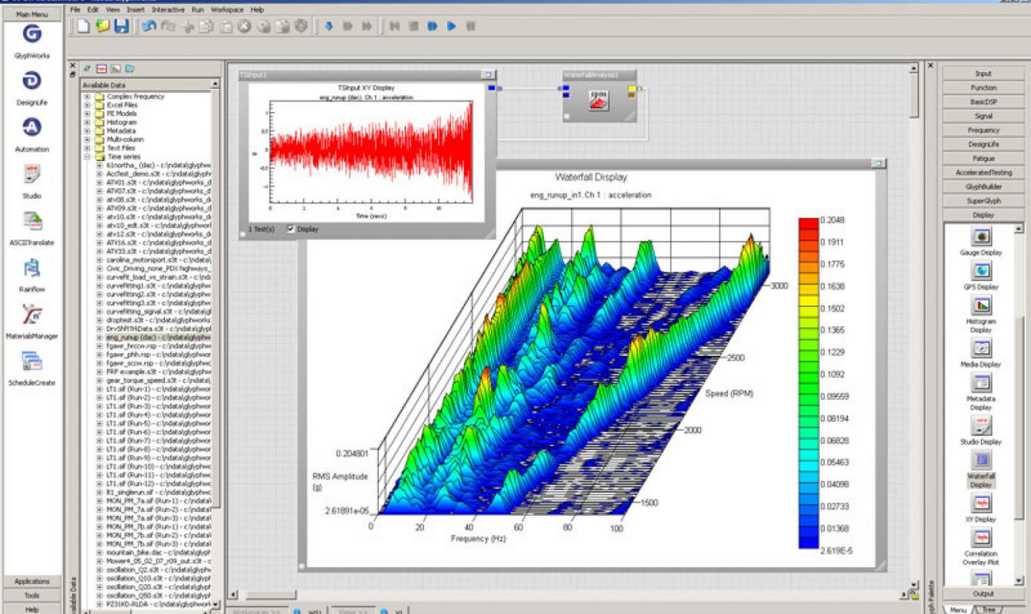1031x614 pixels.
Task: Open the Edit menu
Action: (x=93, y=10)
